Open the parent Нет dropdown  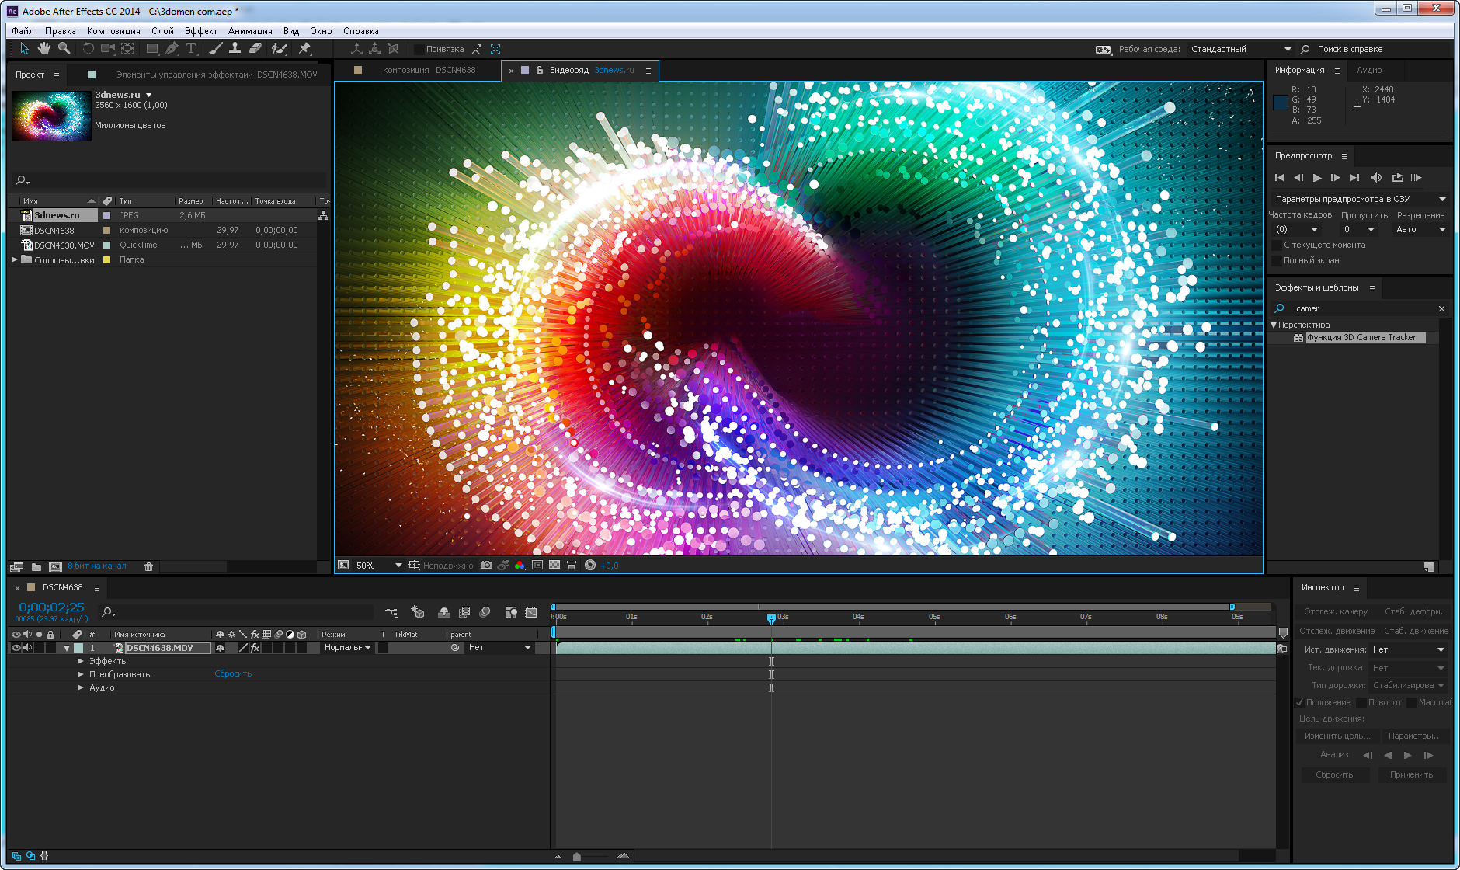click(x=499, y=648)
